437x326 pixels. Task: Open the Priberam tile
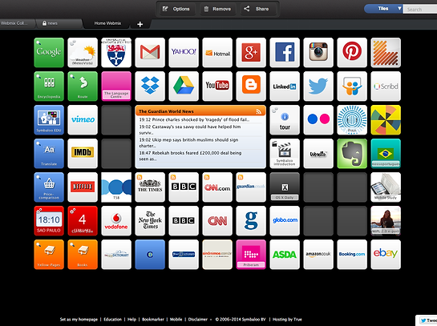click(251, 255)
